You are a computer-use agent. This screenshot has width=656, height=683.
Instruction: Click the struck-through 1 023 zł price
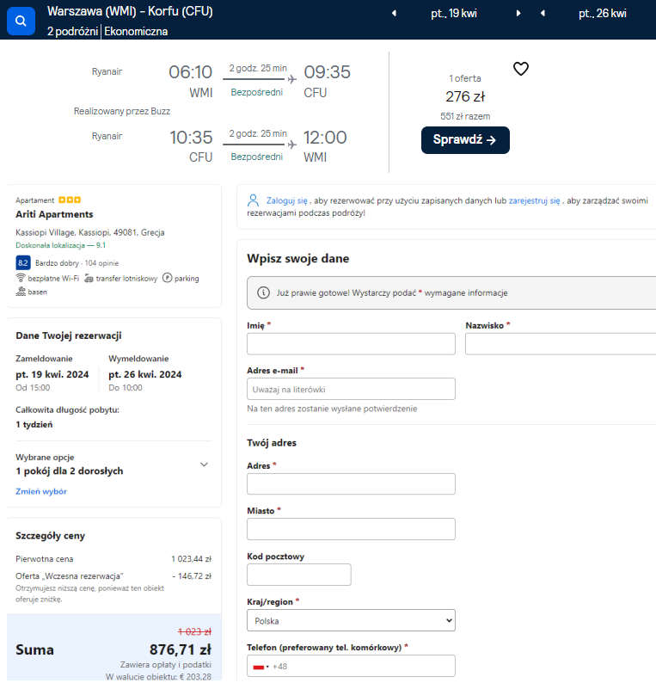[x=194, y=631]
